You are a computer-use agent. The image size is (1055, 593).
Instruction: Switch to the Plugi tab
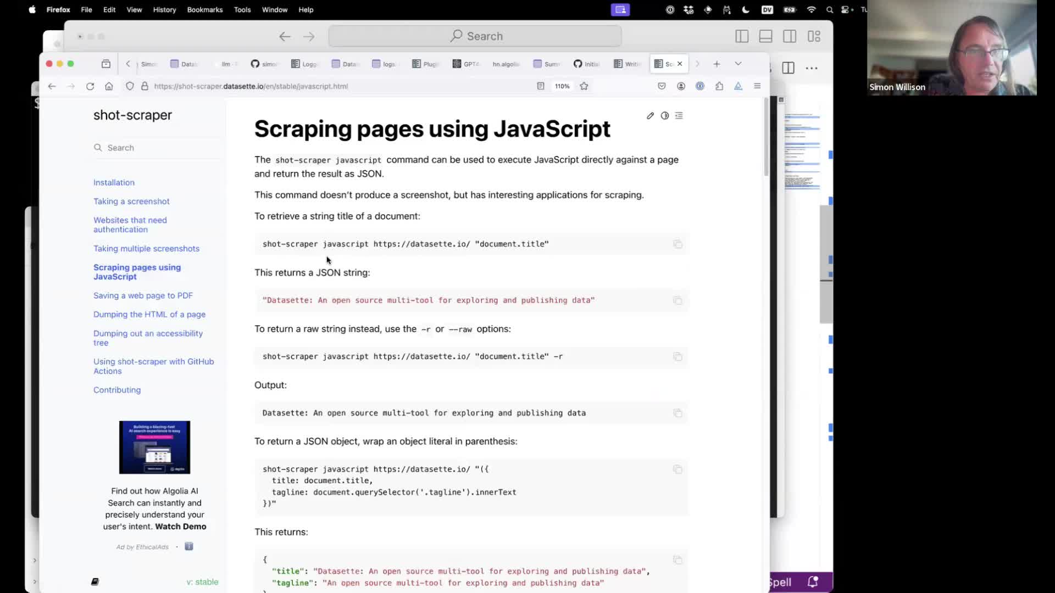click(x=426, y=64)
